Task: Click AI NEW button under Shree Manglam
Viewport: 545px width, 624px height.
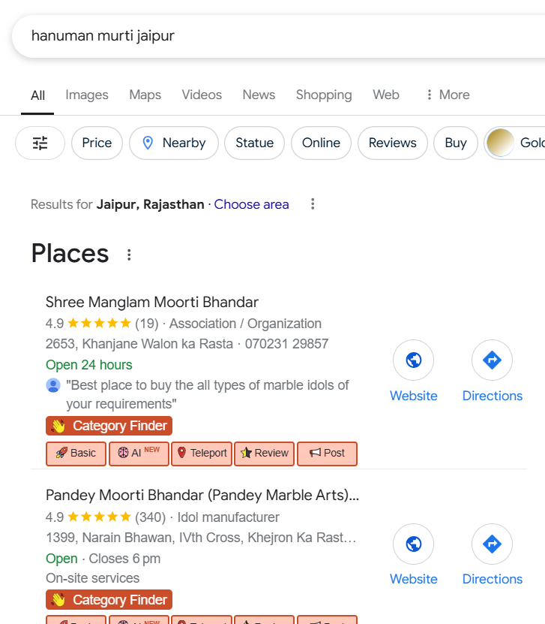Action: coord(139,454)
